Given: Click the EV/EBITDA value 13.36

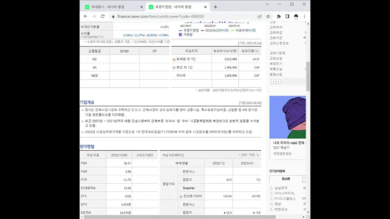Looking at the screenshot, I should pos(127,188).
